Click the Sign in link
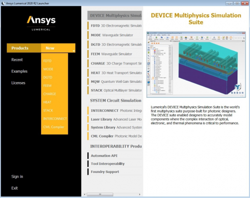Screen dimensions: 250x198 point(17,177)
